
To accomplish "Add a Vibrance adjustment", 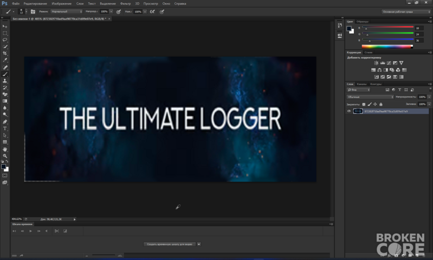I will (401, 63).
